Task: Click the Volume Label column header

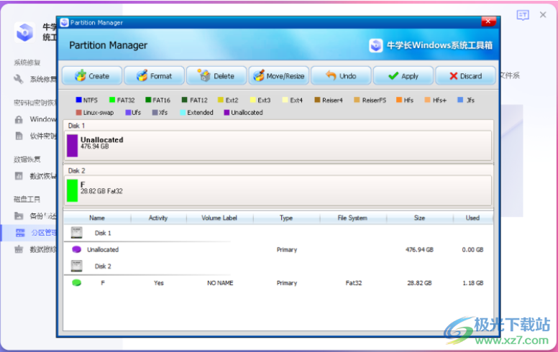Action: coord(219,218)
